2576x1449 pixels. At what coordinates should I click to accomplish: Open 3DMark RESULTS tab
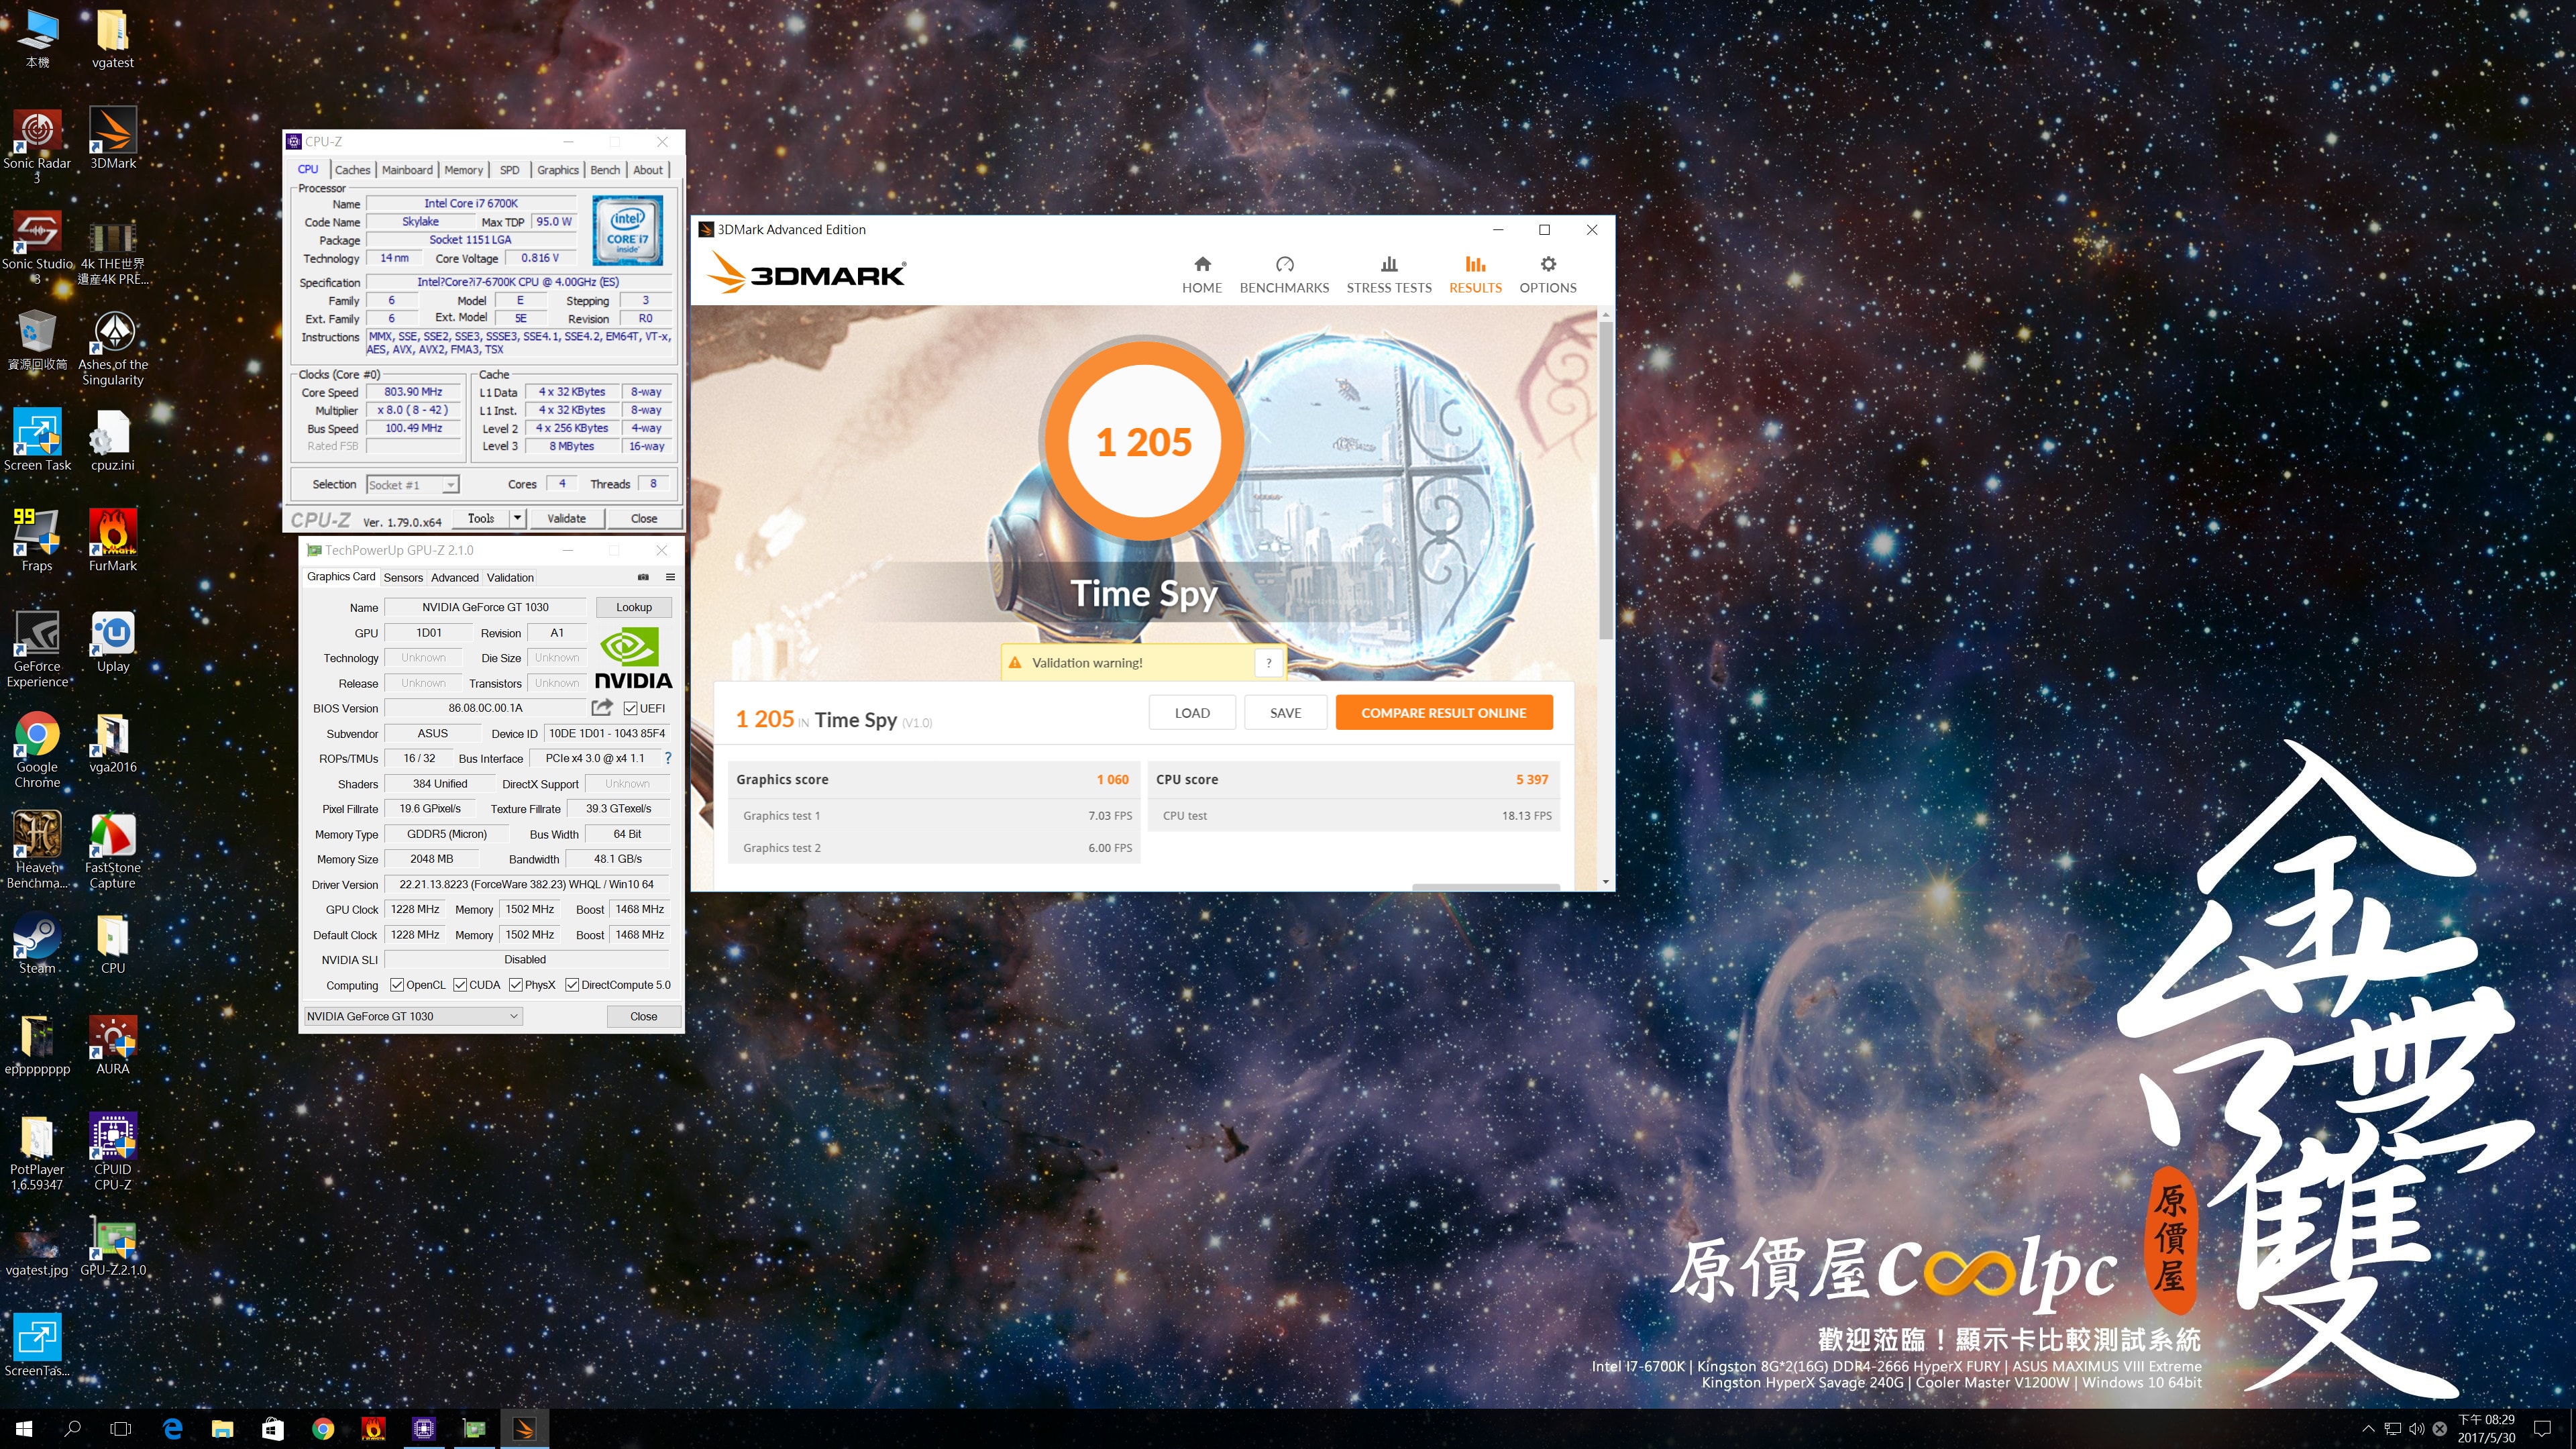(x=1475, y=275)
